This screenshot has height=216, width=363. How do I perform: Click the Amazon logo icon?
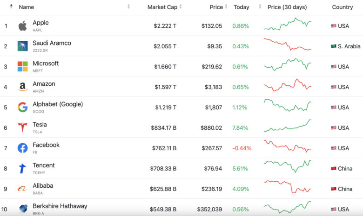22,87
